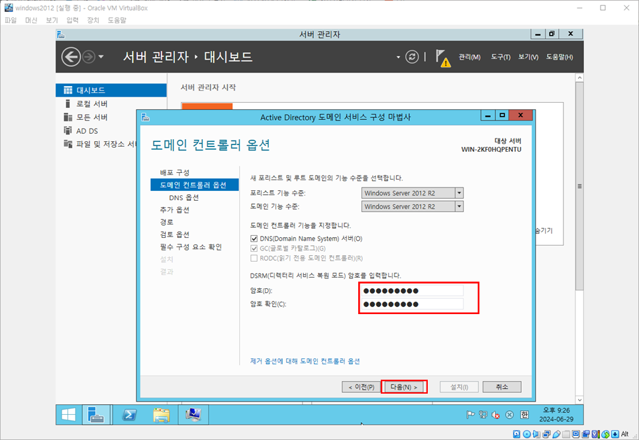The height and width of the screenshot is (440, 639).
Task: Select 대시보드 in the sidebar
Action: pyautogui.click(x=111, y=90)
